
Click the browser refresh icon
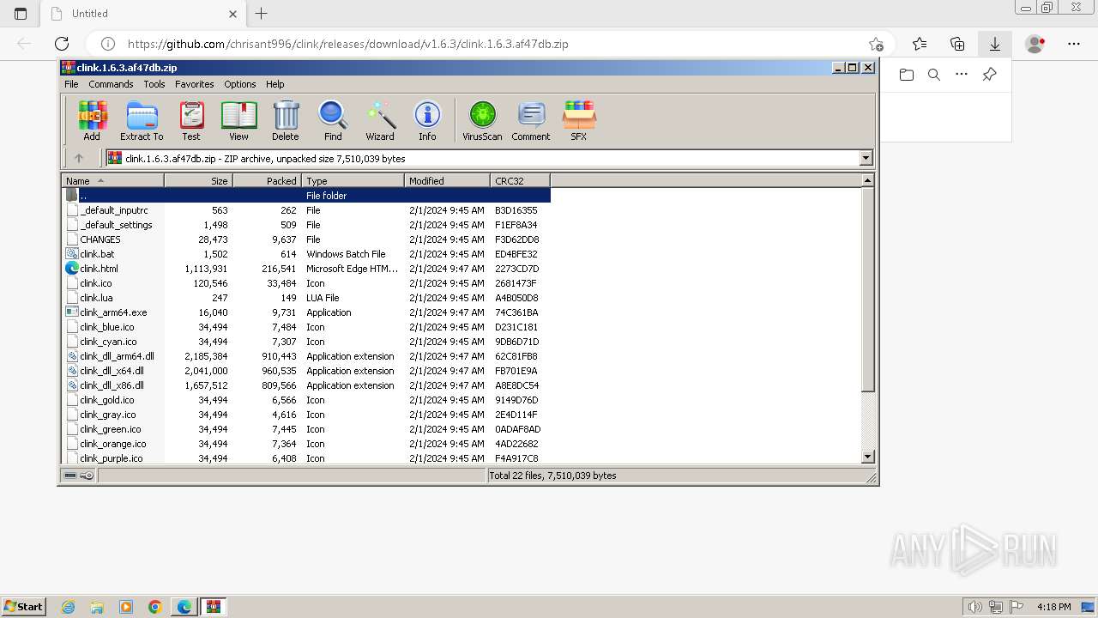pos(62,44)
